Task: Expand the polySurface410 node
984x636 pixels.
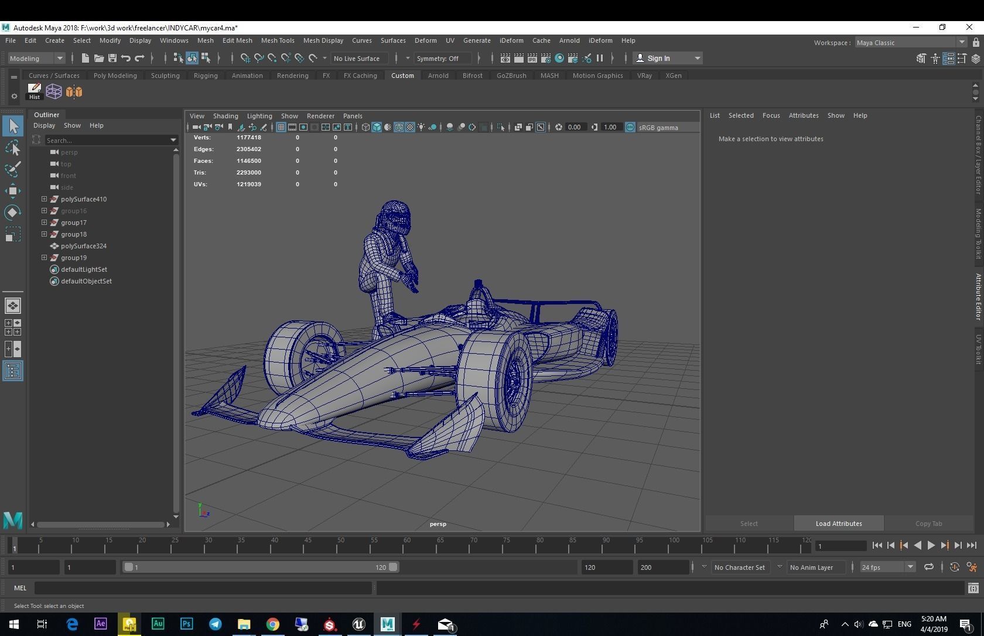Action: pos(44,199)
